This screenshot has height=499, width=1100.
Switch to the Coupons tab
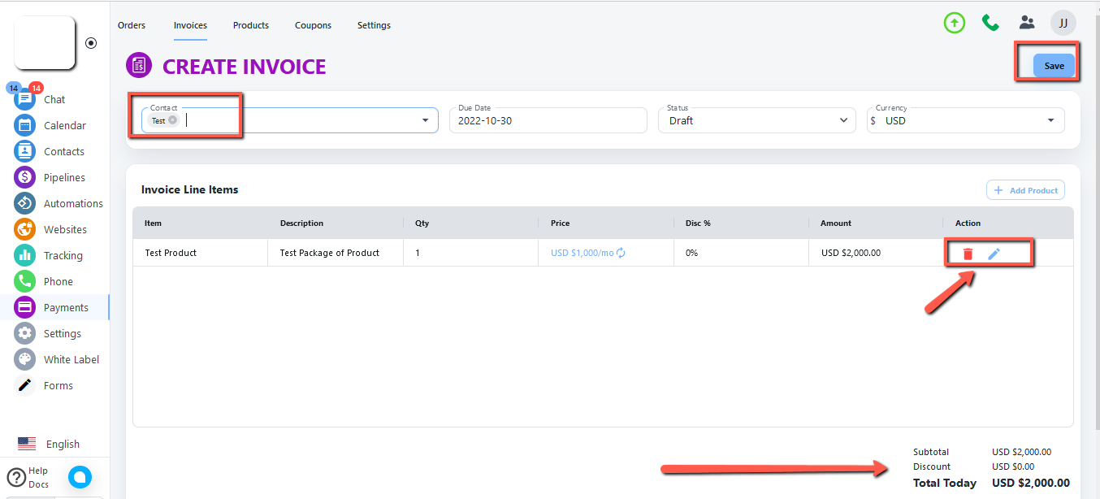coord(313,25)
